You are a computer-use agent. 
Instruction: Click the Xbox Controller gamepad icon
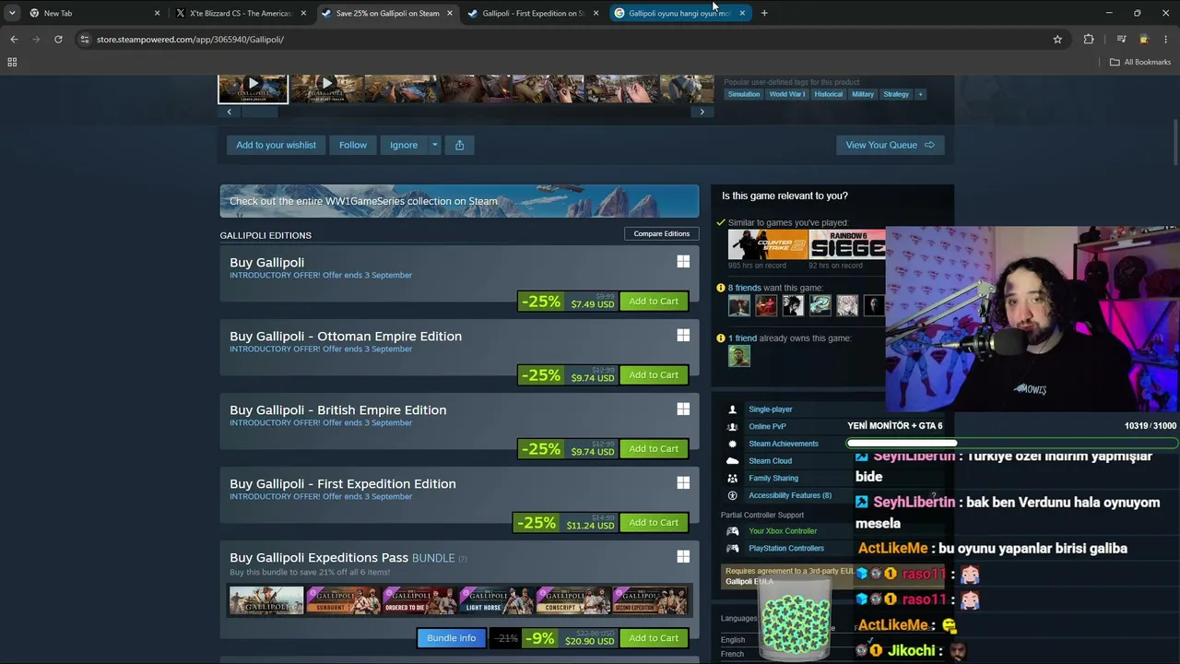pyautogui.click(x=732, y=531)
